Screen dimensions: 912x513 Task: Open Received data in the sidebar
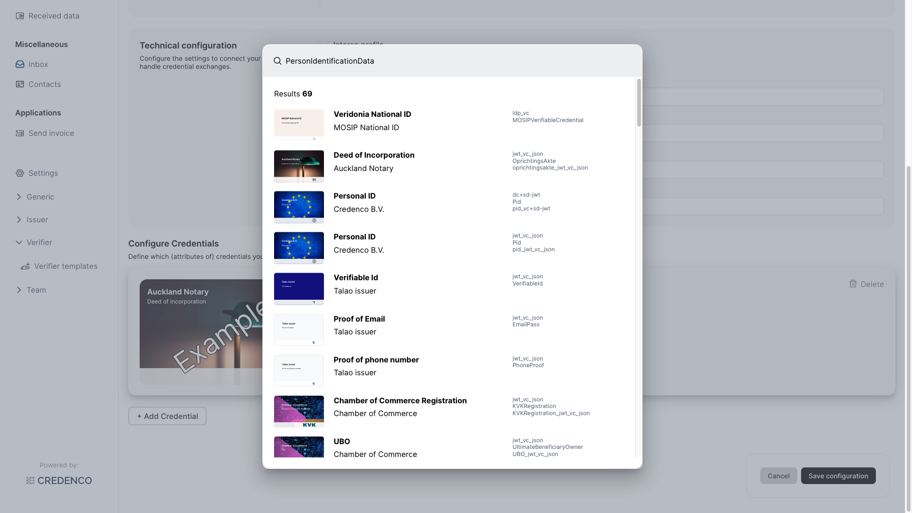coord(54,16)
